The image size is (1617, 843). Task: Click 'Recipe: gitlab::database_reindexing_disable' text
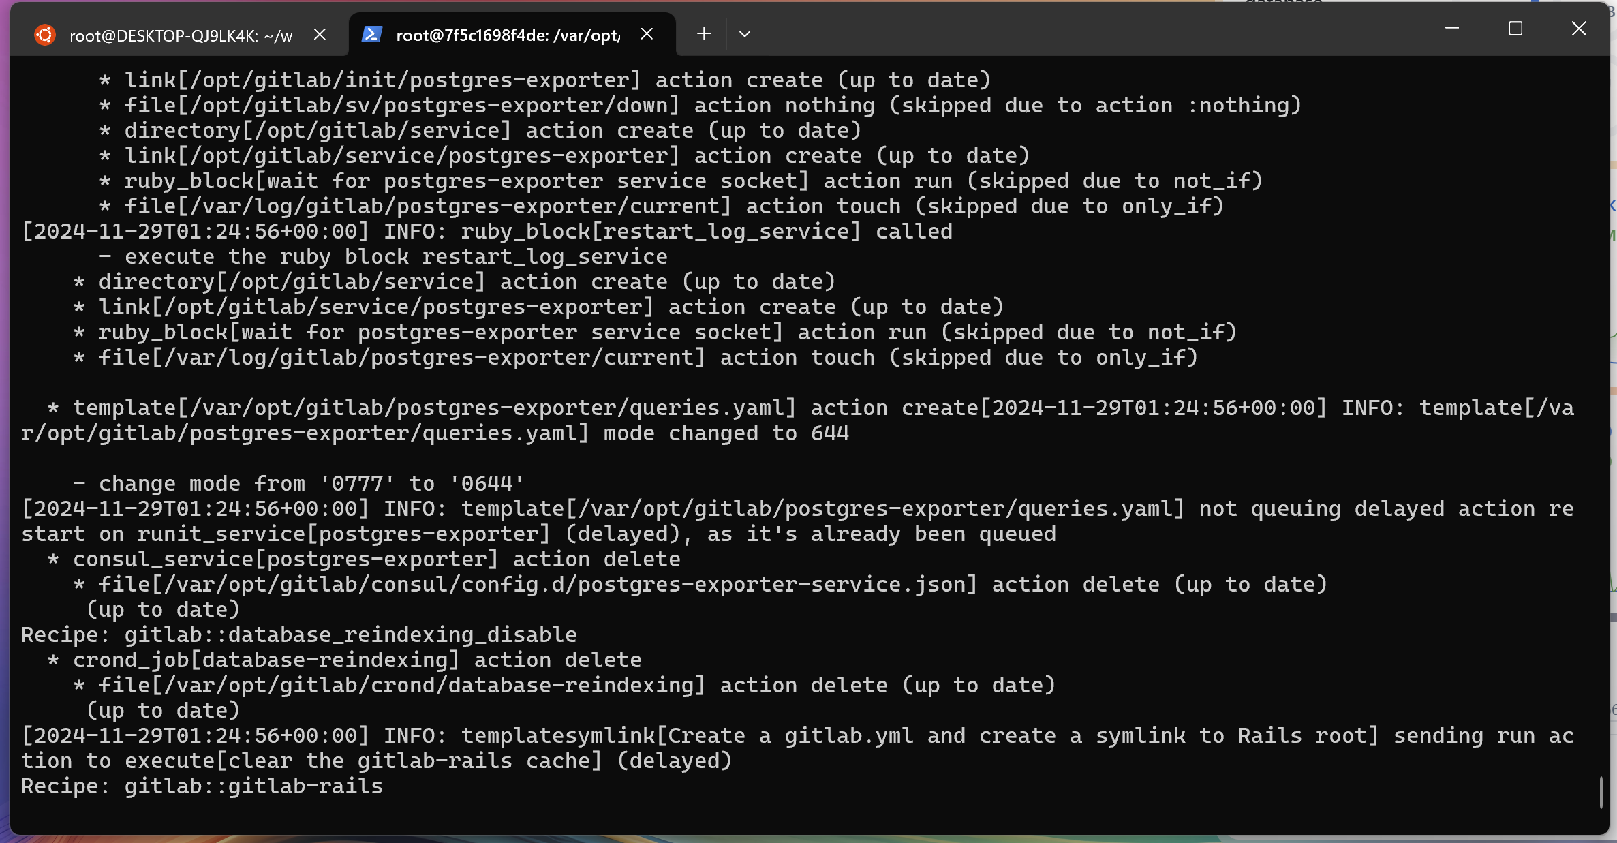[x=299, y=634]
